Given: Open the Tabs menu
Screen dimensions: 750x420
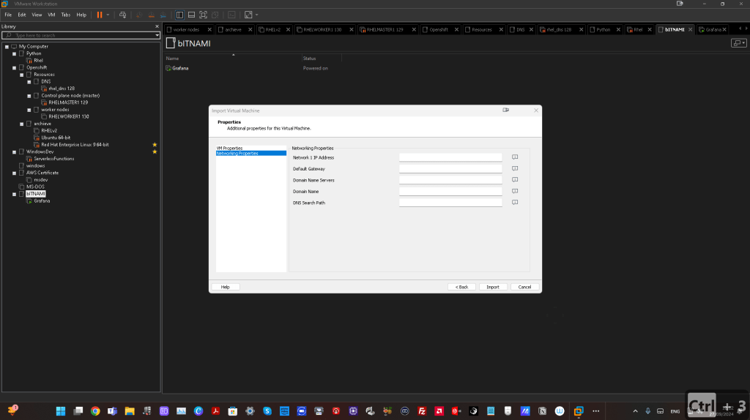Looking at the screenshot, I should pos(65,15).
